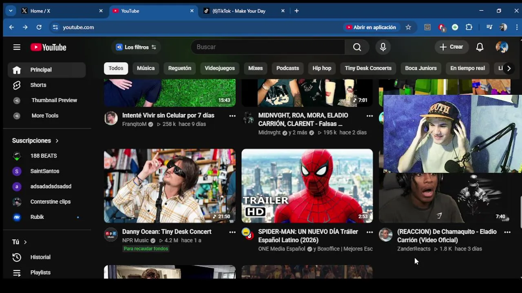Viewport: 522px width, 293px height.
Task: Click the search magnifier button
Action: coord(357,47)
